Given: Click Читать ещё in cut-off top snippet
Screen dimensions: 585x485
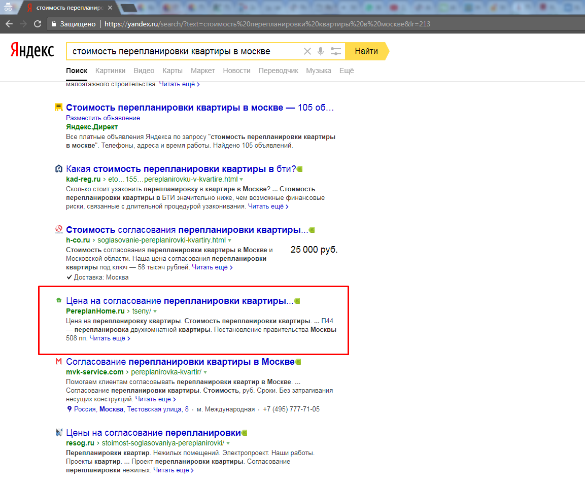Looking at the screenshot, I should 180,84.
